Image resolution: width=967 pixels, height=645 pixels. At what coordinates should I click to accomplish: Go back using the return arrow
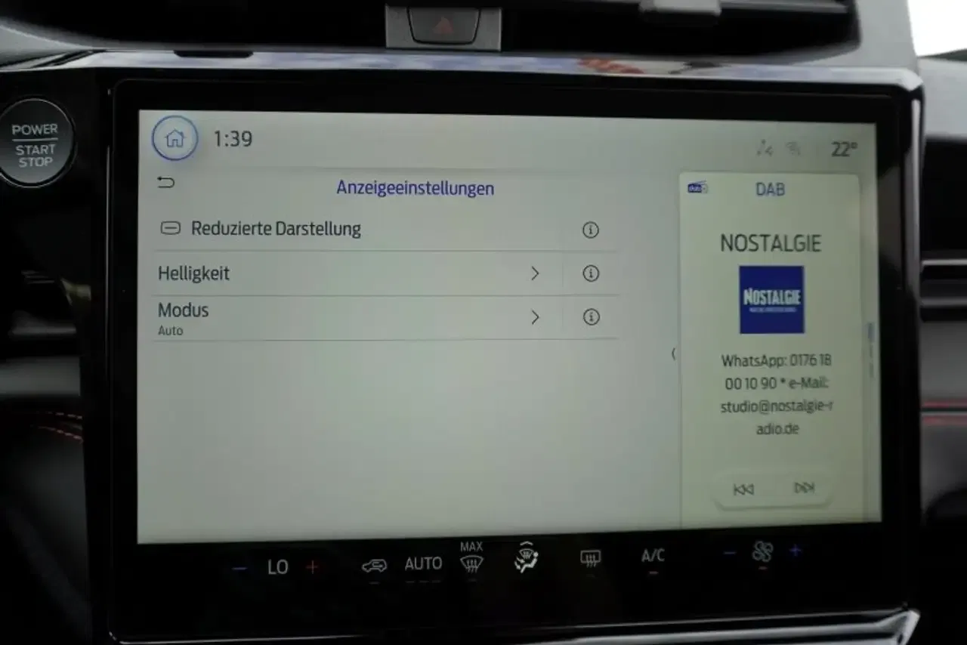165,183
